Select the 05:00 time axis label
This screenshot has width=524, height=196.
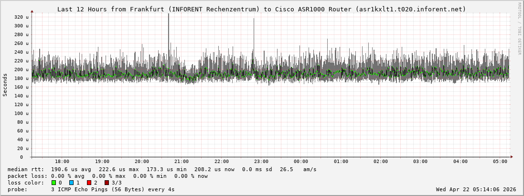[500, 162]
